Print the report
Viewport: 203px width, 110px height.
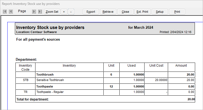point(177,12)
